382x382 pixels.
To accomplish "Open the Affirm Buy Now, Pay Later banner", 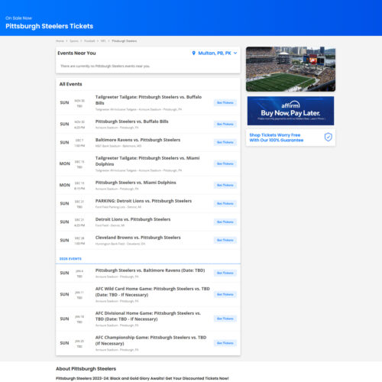I will [x=290, y=111].
